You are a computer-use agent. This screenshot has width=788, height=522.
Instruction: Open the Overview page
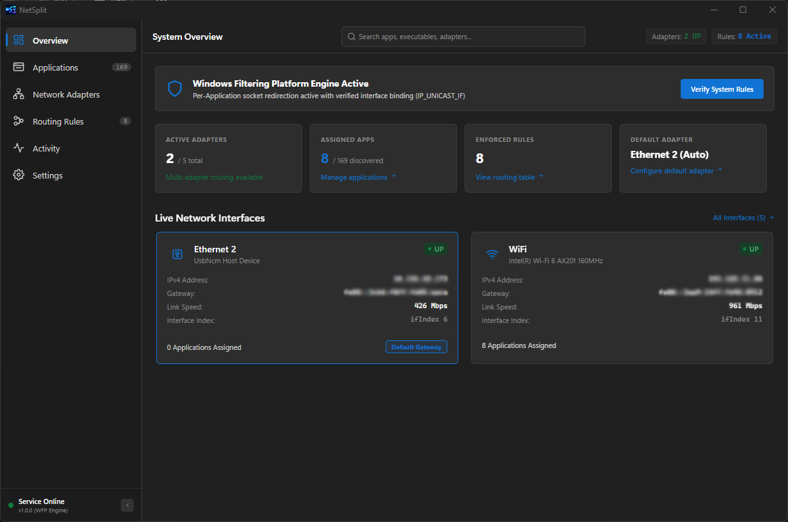coord(71,40)
